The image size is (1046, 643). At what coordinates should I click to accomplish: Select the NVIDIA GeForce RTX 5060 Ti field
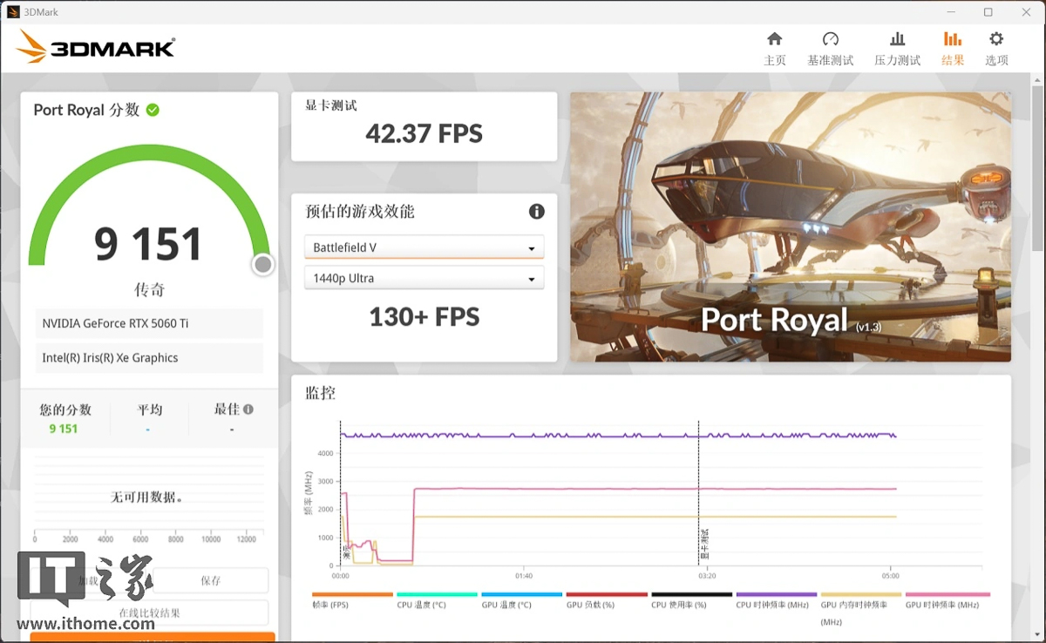coord(149,323)
